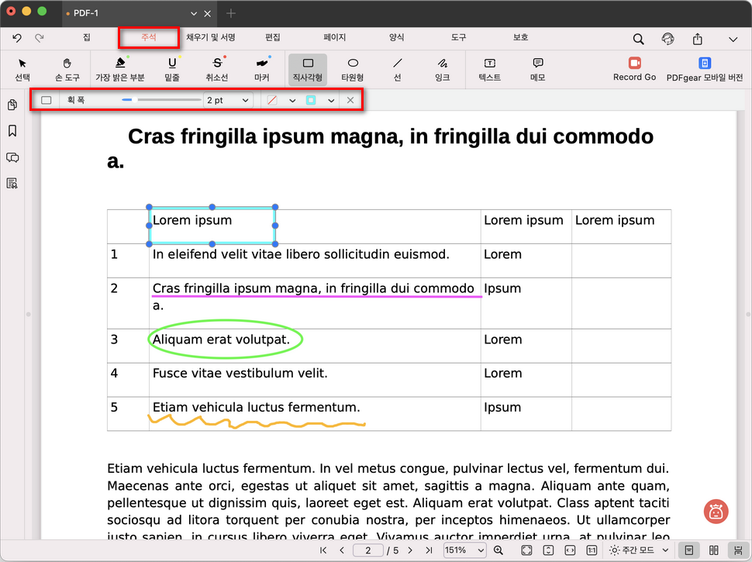Viewport: 752px width, 562px height.
Task: Open the bookmarks sidebar panel
Action: tap(12, 131)
